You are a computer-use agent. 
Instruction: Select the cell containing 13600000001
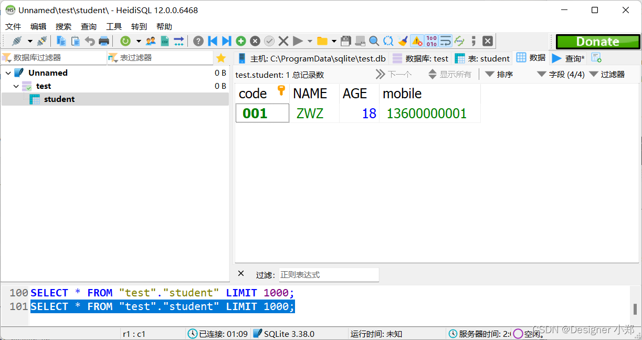tap(429, 114)
